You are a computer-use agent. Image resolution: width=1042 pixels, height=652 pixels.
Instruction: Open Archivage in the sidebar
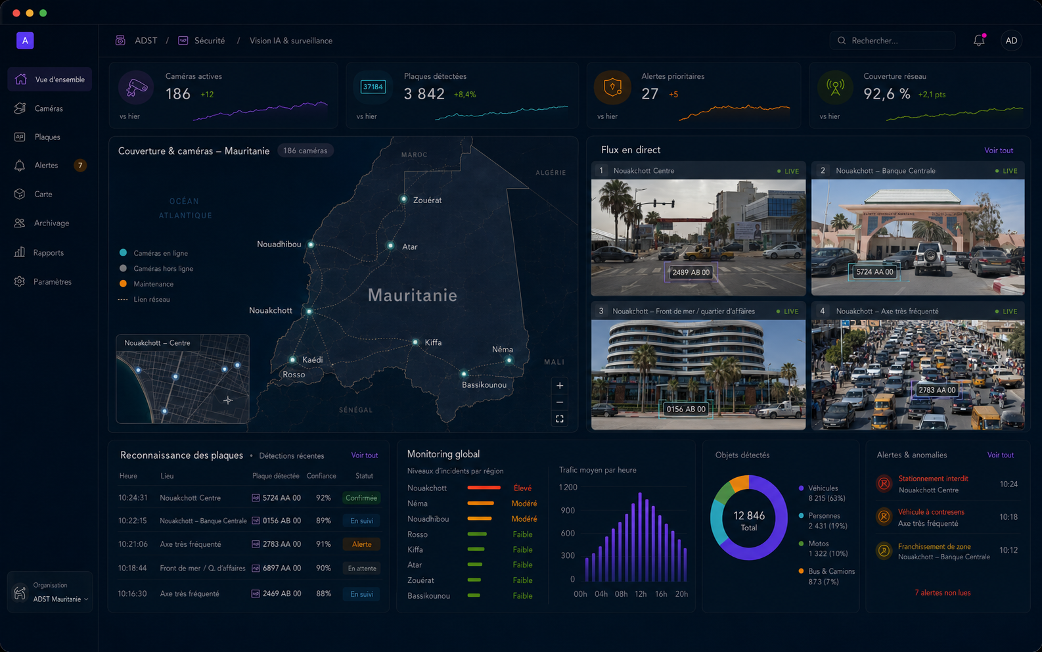49,223
